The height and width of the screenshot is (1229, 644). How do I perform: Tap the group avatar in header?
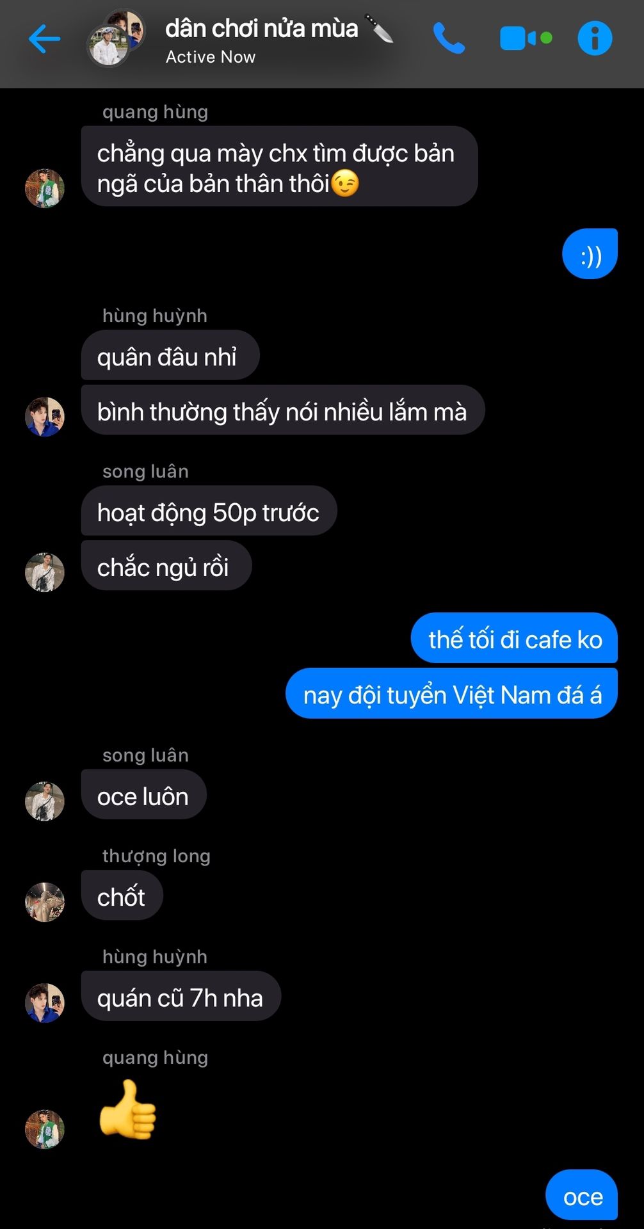116,38
